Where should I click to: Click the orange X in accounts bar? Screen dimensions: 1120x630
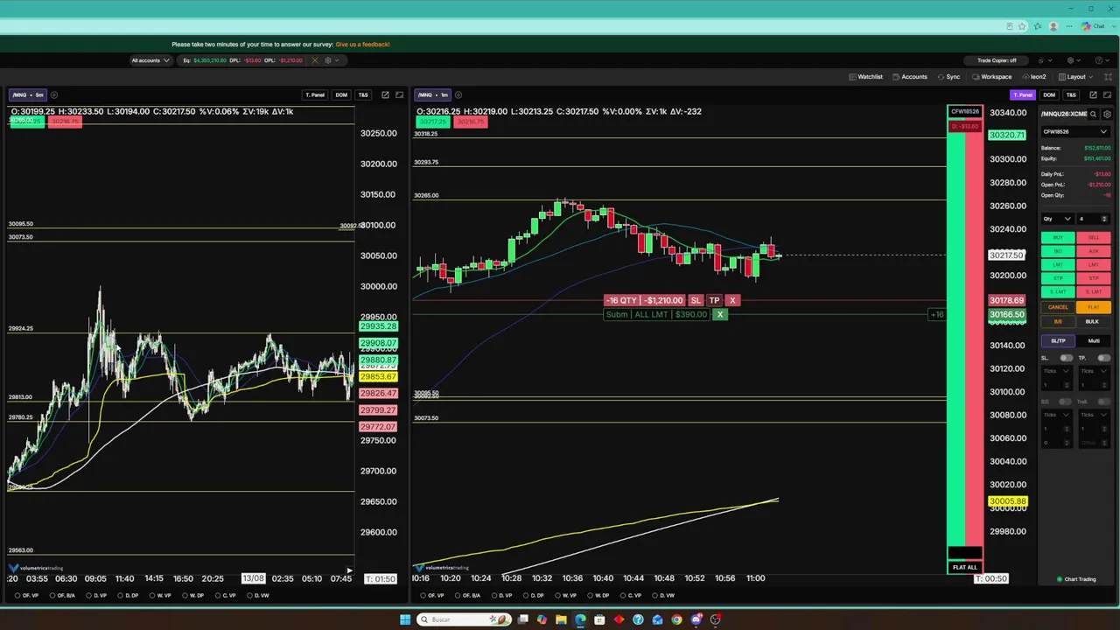click(x=315, y=60)
